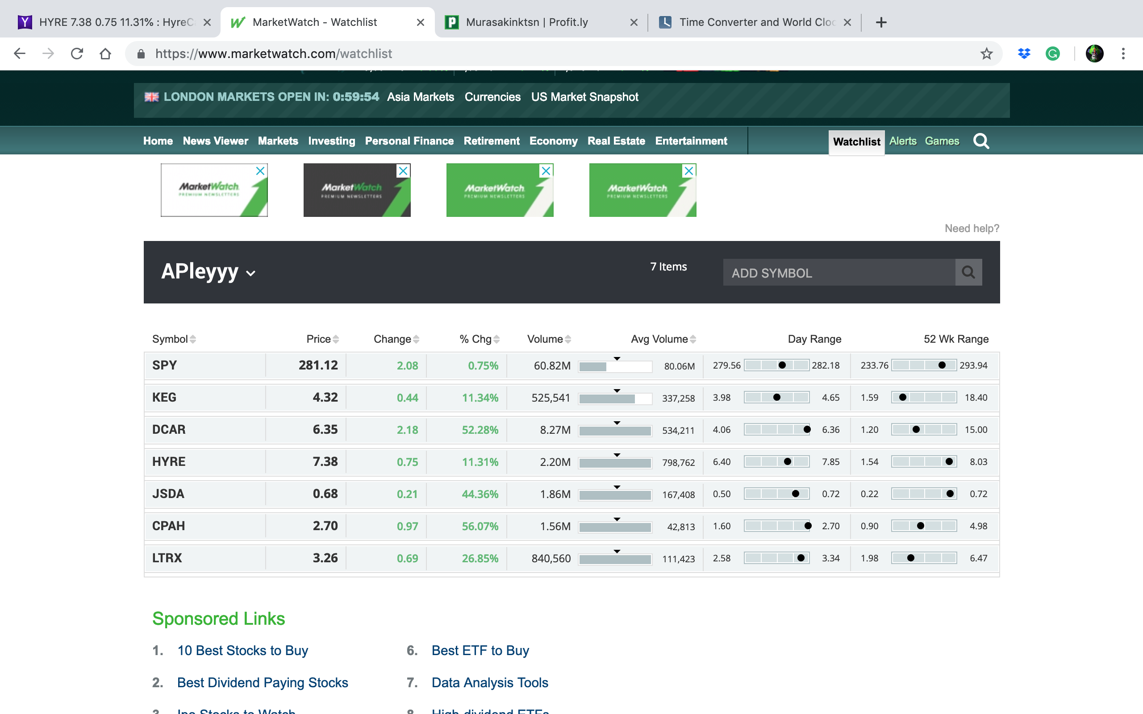Bookmark page with star icon
This screenshot has width=1143, height=714.
[x=986, y=54]
